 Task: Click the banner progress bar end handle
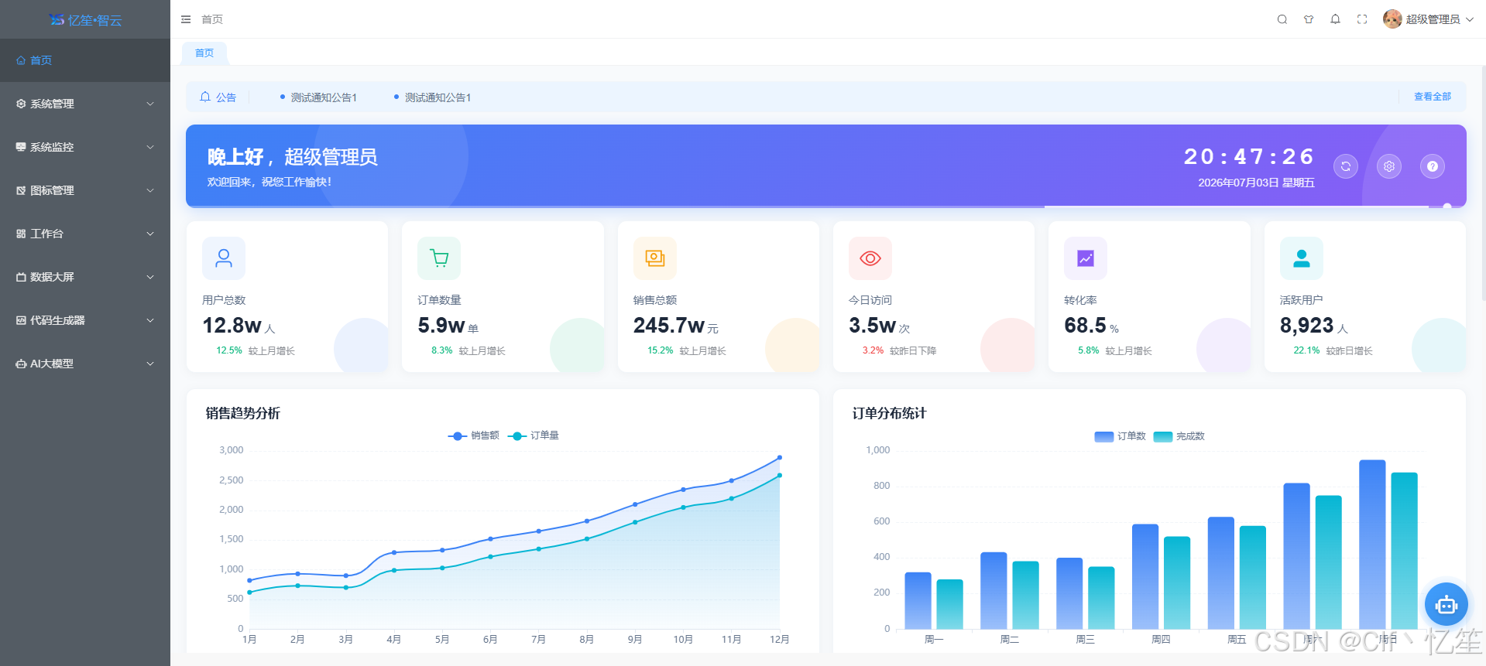pyautogui.click(x=1447, y=207)
